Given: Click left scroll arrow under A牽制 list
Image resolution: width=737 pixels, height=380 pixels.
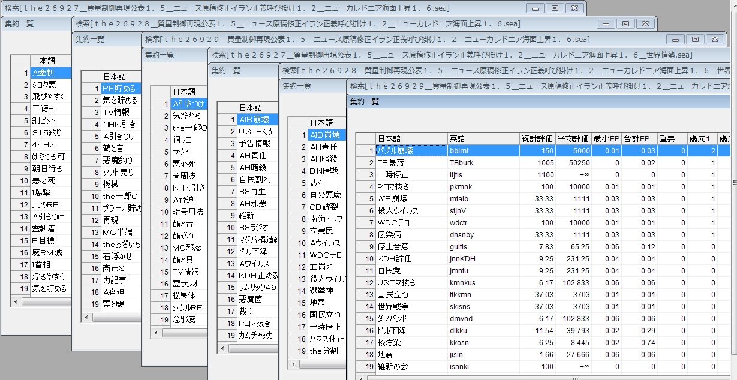Looking at the screenshot, I should pyautogui.click(x=16, y=302).
